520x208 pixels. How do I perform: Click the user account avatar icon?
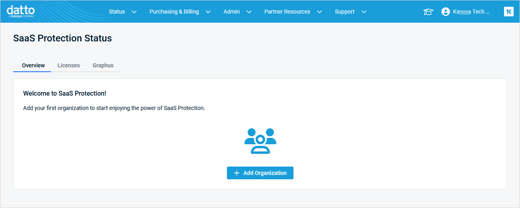[x=445, y=12]
